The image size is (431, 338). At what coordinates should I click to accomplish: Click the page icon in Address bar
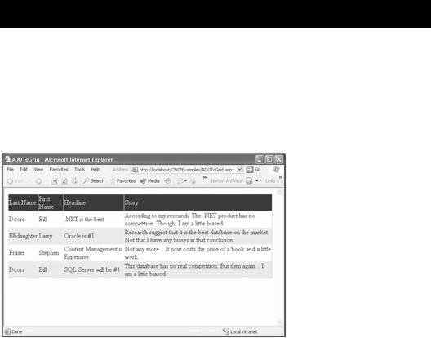click(x=135, y=170)
